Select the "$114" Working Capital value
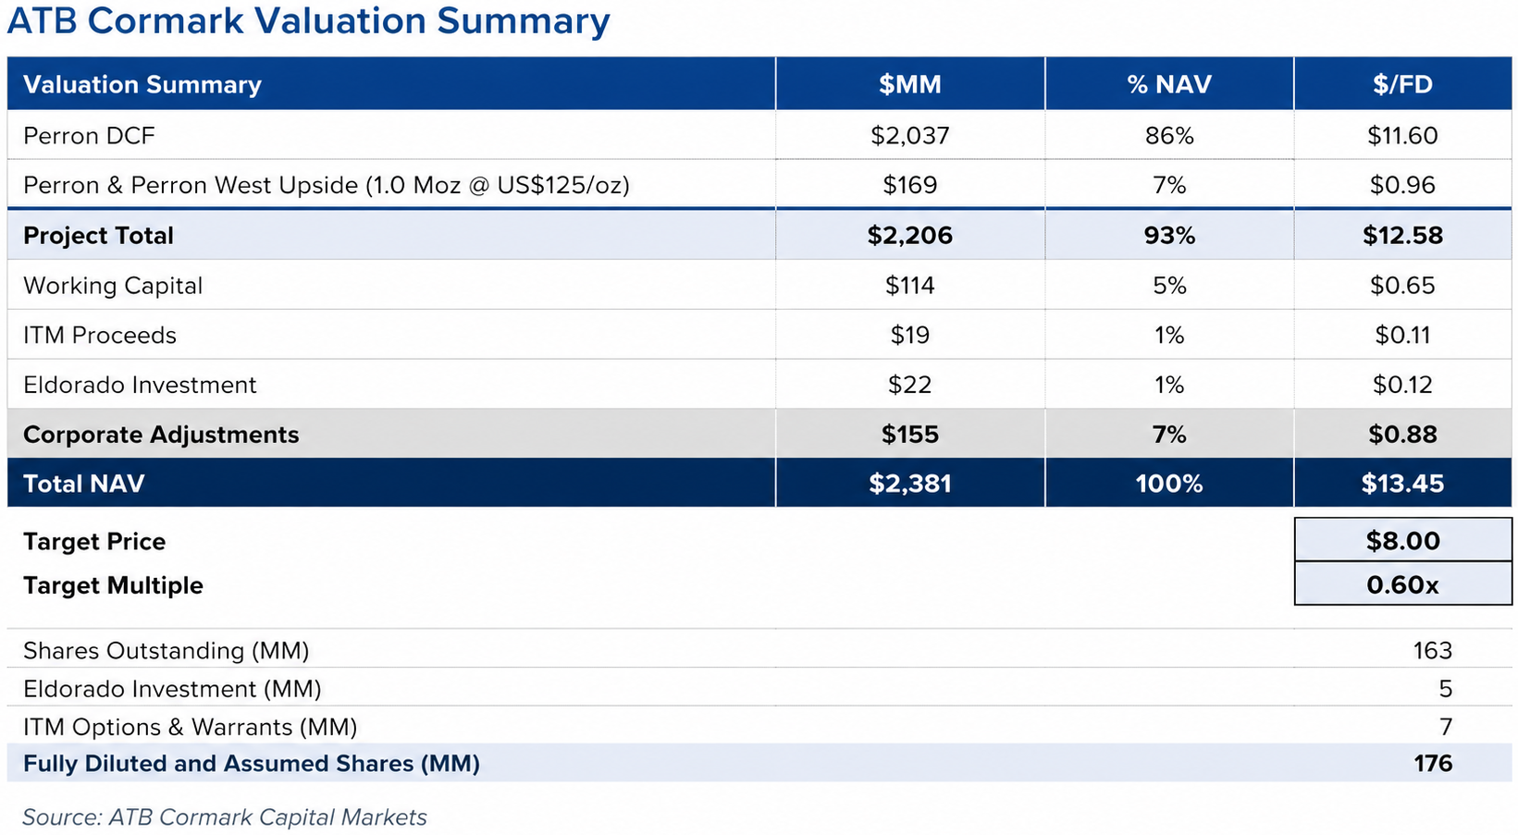The height and width of the screenshot is (835, 1518). coord(910,286)
